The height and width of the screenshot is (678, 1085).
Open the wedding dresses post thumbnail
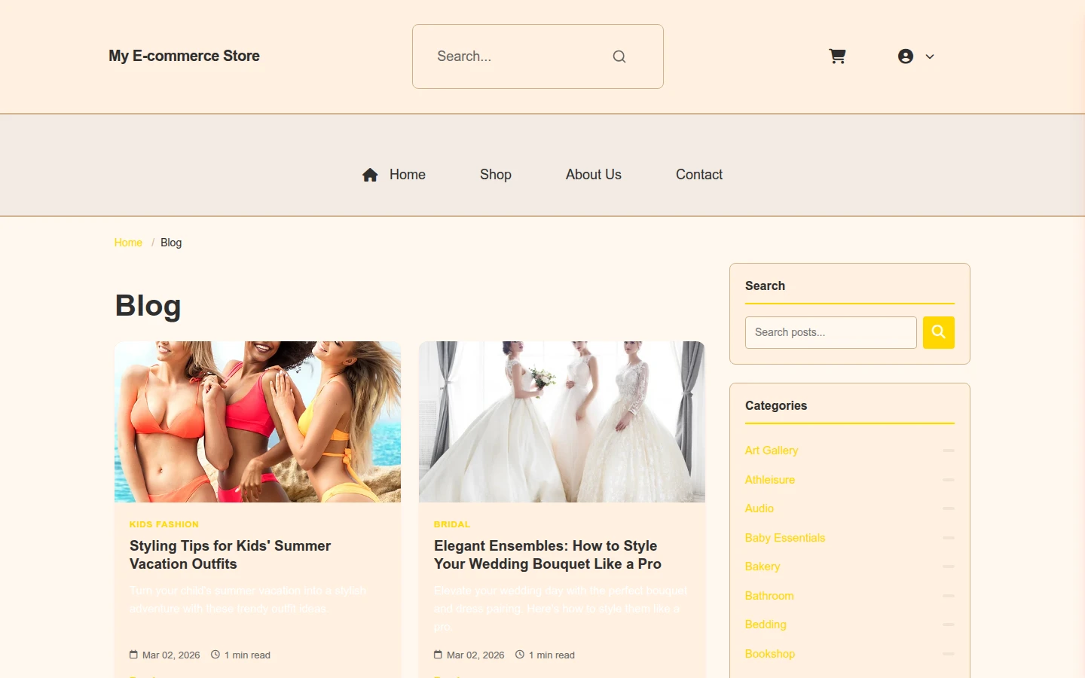562,422
